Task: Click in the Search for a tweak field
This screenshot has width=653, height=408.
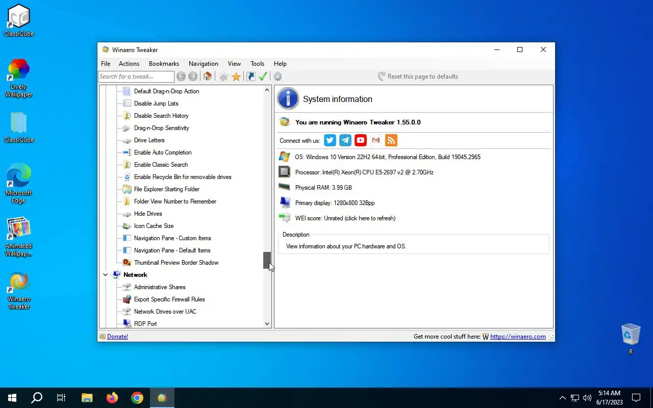Action: pos(136,76)
